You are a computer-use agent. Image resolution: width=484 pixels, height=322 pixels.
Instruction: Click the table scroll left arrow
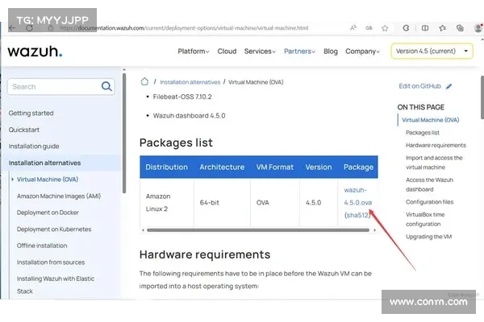click(143, 230)
